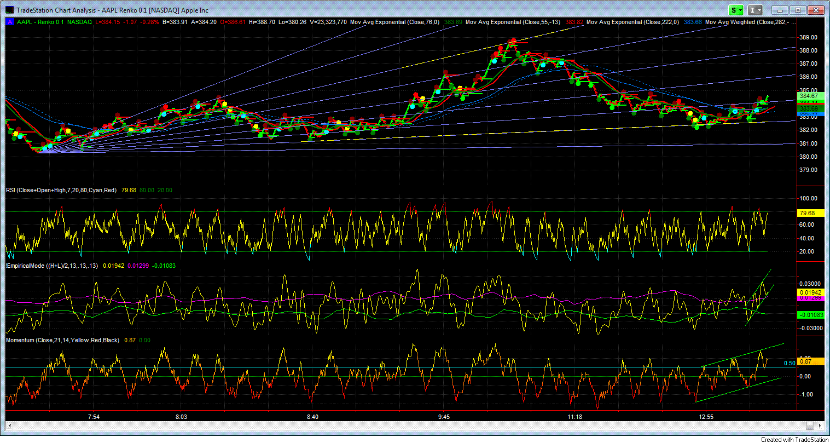Viewport: 830px width, 443px height.
Task: Click the 100.00 RSI axis label
Action: click(808, 198)
